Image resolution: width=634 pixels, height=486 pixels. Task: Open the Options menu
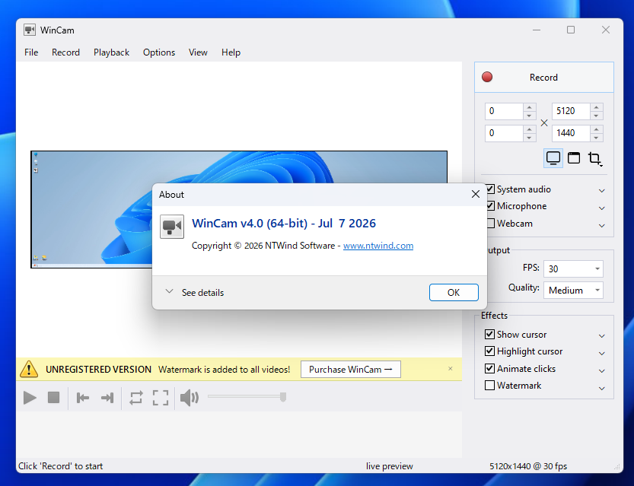(159, 52)
